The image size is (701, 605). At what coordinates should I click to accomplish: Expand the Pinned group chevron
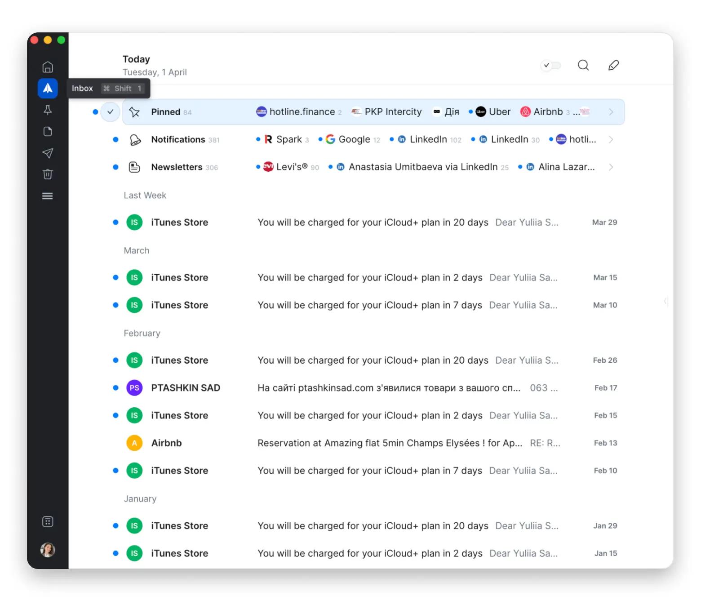coord(611,112)
